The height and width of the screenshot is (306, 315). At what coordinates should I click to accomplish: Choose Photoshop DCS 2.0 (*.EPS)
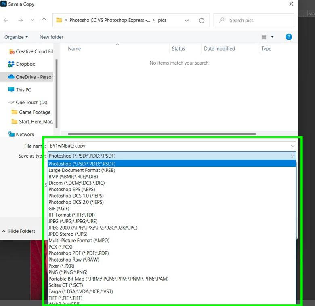172,202
